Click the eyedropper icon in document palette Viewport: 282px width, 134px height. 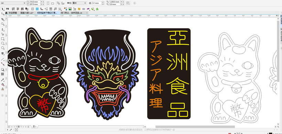[11, 130]
